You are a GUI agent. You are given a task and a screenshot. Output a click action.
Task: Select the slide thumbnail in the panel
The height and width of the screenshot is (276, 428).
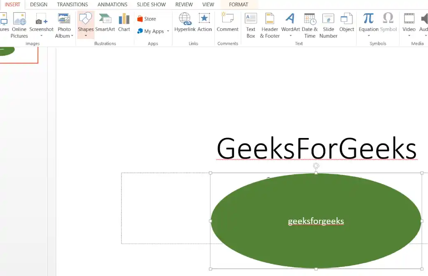pos(19,55)
